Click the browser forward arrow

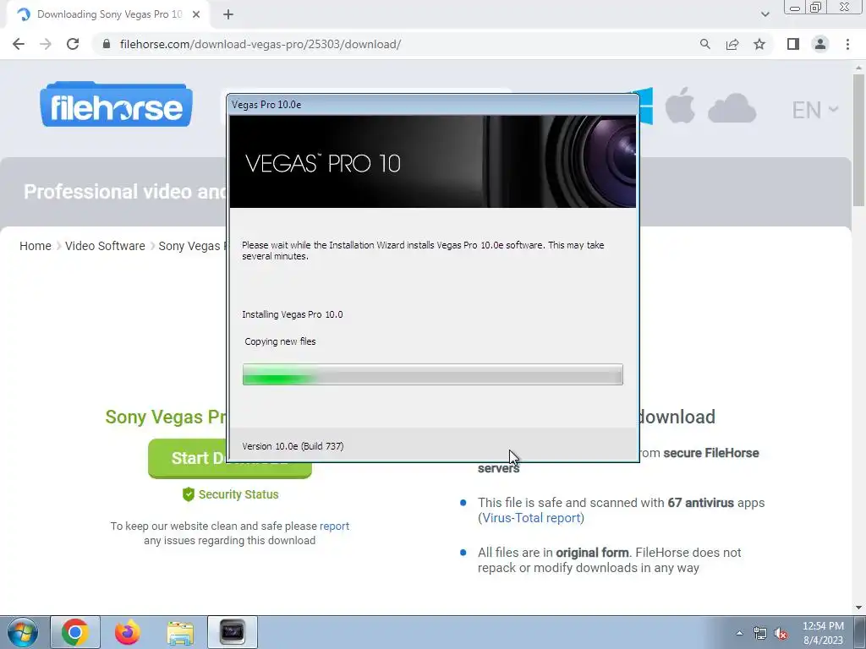click(x=46, y=44)
